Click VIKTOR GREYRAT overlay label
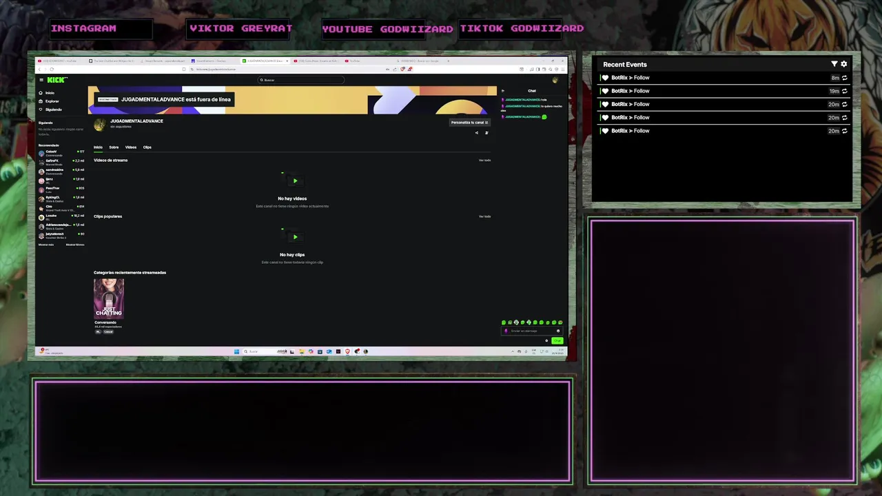The width and height of the screenshot is (882, 496). pos(241,28)
